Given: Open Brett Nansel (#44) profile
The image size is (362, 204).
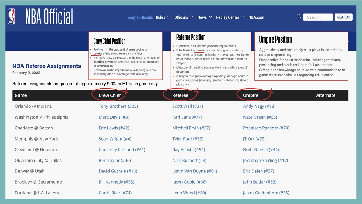Looking at the screenshot, I should coord(261,150).
